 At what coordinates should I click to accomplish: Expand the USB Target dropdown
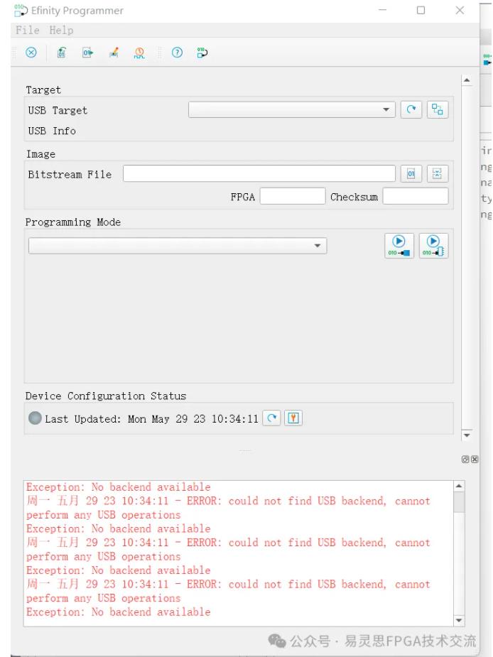[386, 110]
